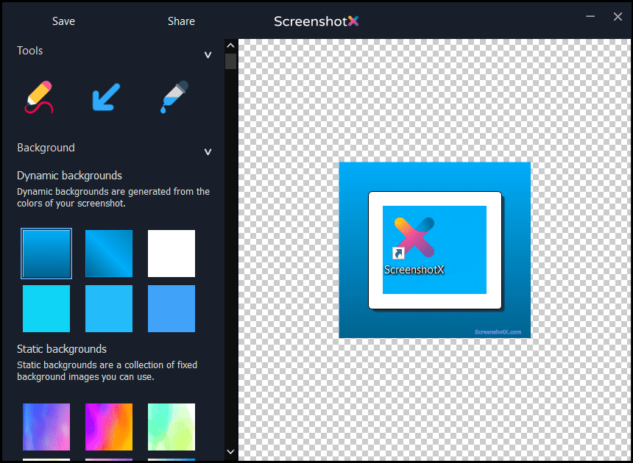Close the ScreenshotX window
Viewport: 633px width, 463px height.
[x=618, y=16]
